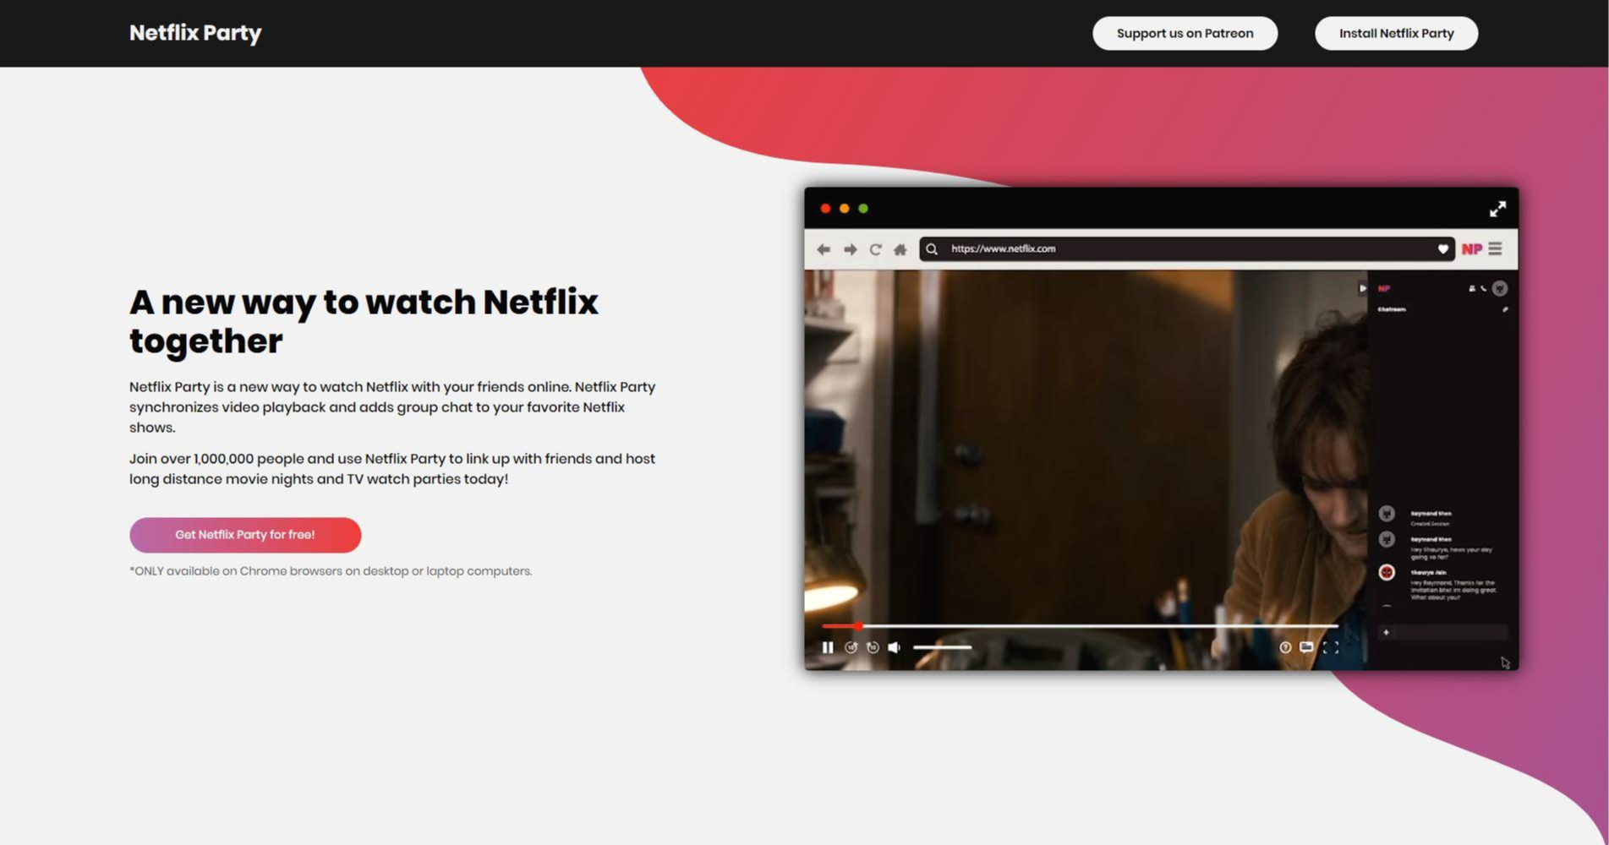1609x845 pixels.
Task: Open the hamburger menu in the demo browser
Action: pyautogui.click(x=1495, y=248)
